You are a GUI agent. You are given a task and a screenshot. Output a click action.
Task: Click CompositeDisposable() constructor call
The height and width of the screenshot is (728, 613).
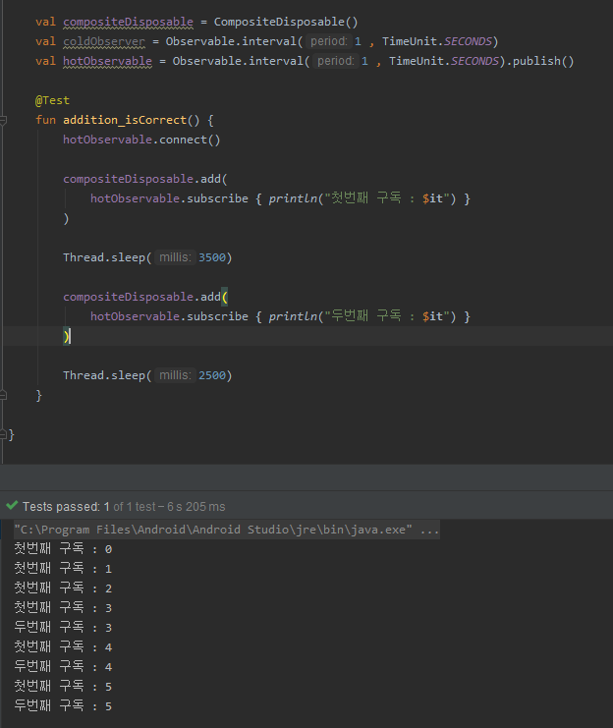286,23
